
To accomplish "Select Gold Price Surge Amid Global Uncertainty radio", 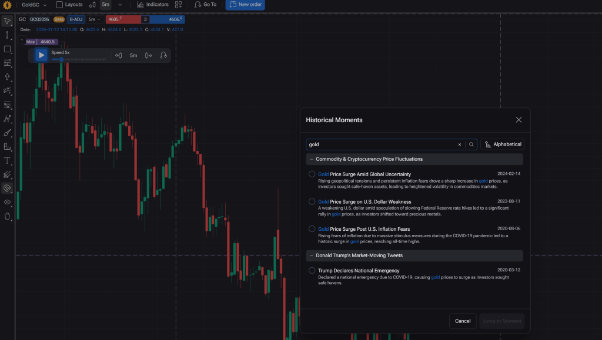I will tap(312, 174).
